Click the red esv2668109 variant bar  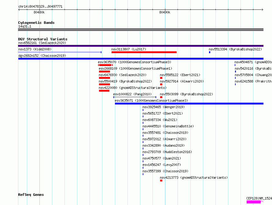(105, 71)
